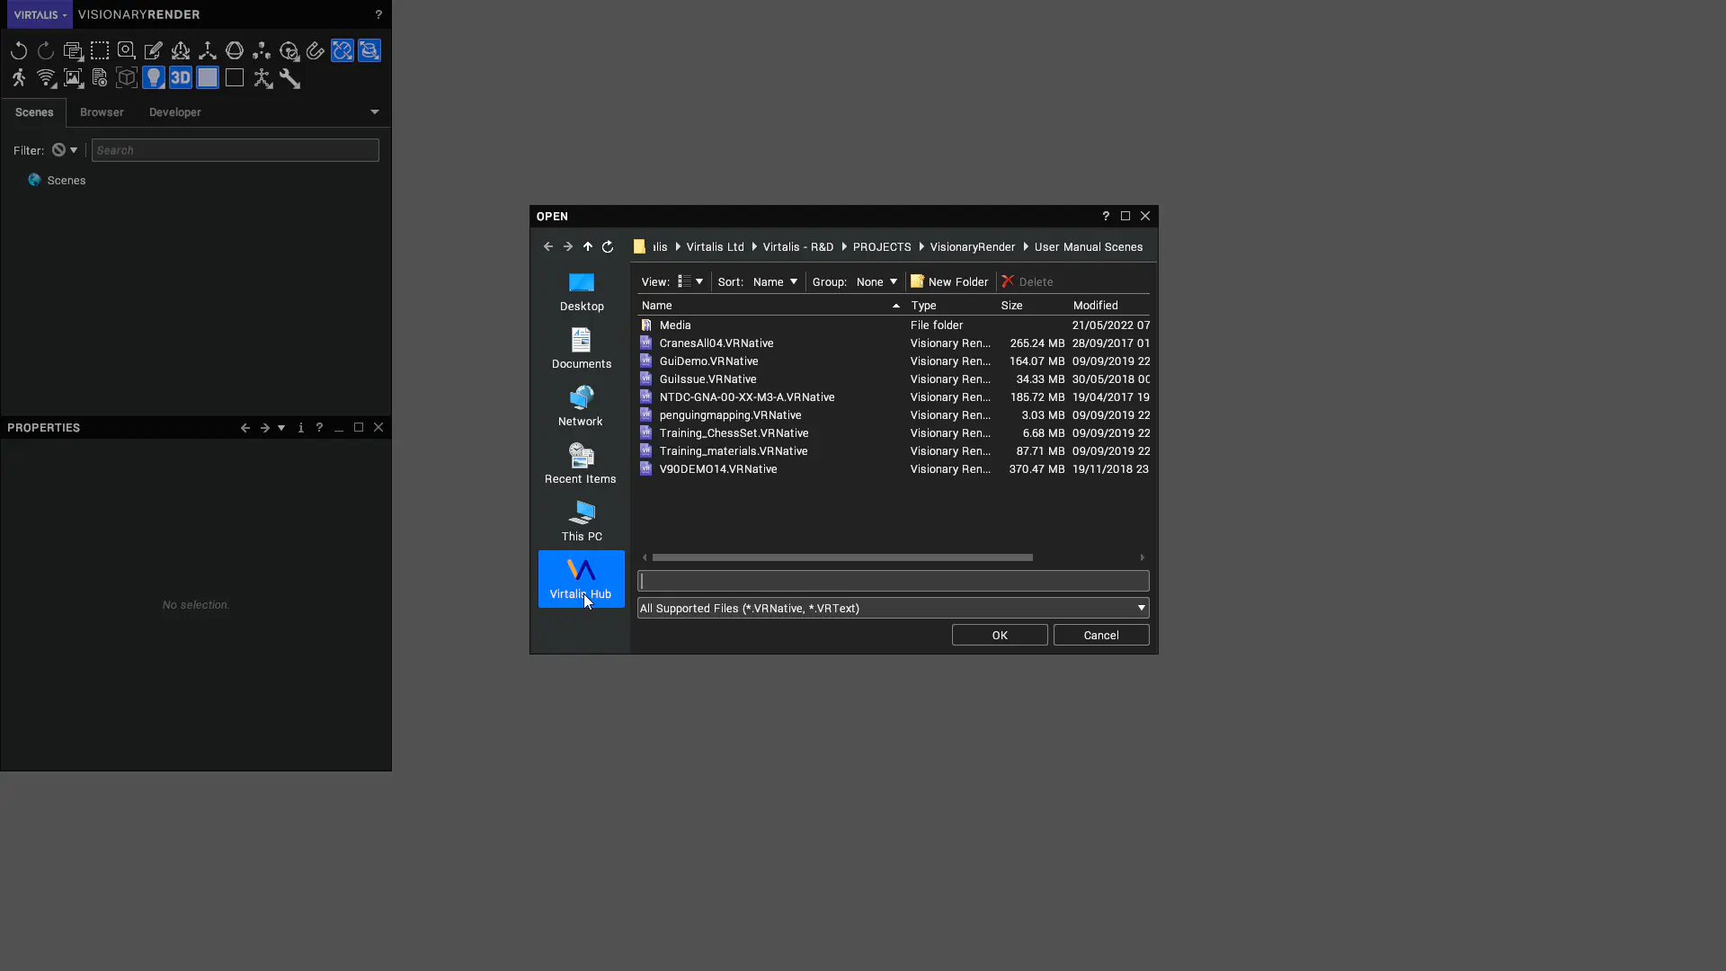Navigate to Virtalis Ltd breadcrumb
This screenshot has height=971, width=1726.
click(715, 247)
